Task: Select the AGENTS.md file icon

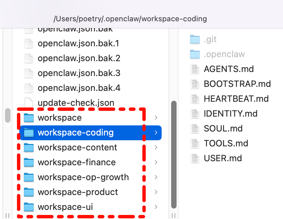Action: [195, 69]
